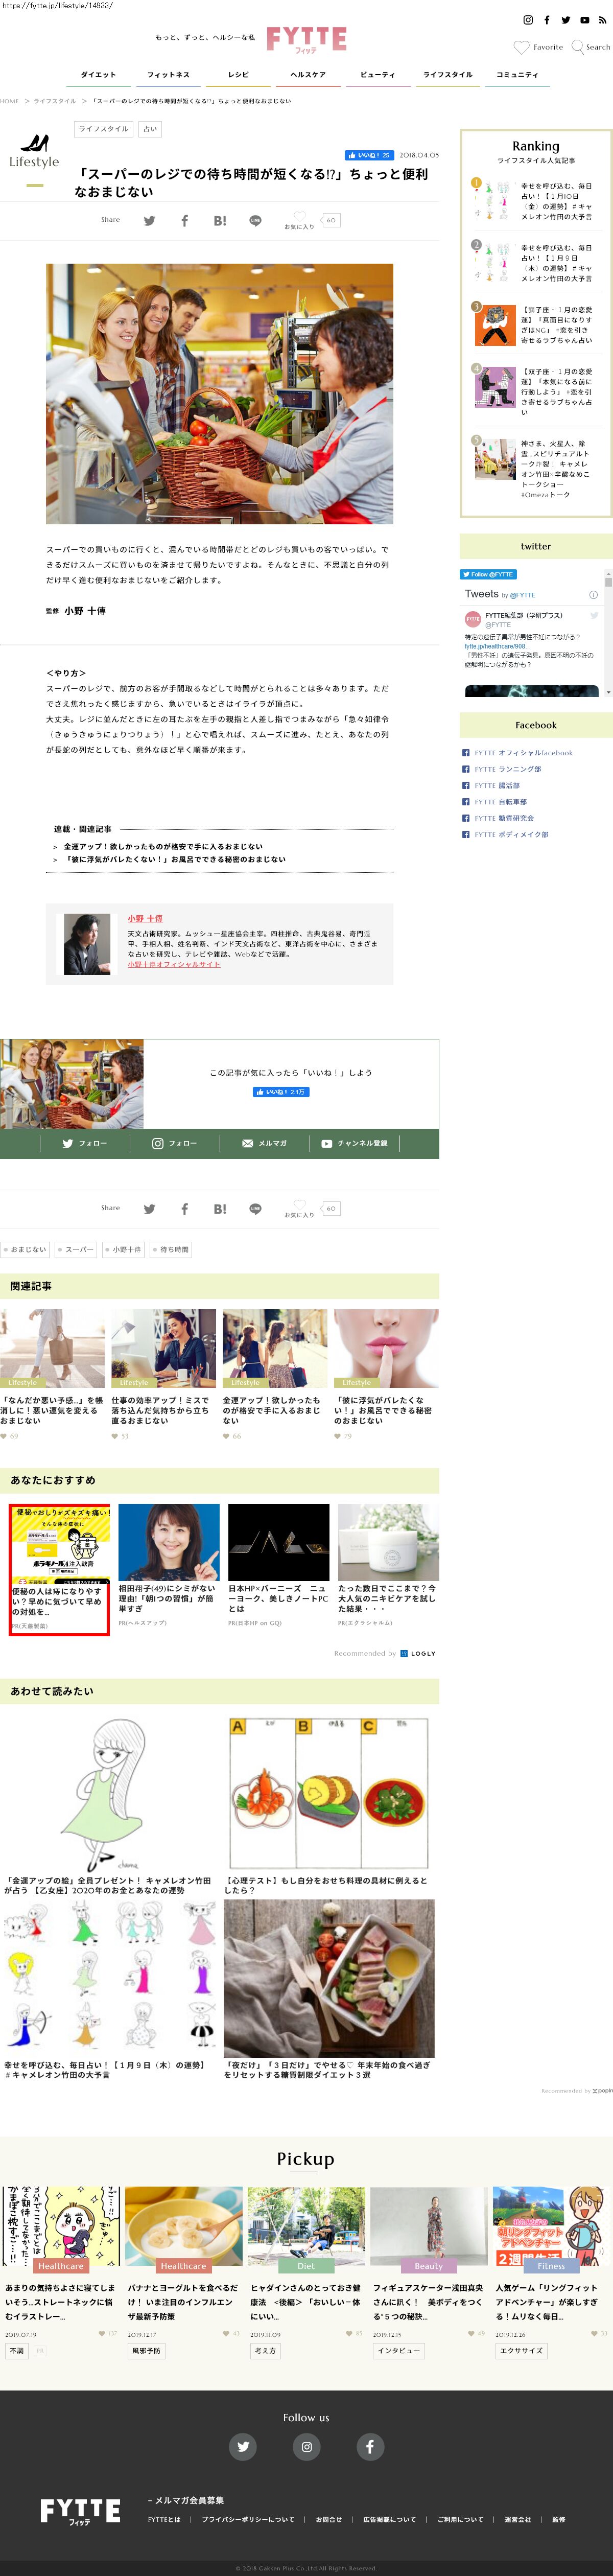This screenshot has width=613, height=2576.
Task: Open the RSS feed icon in the header
Action: [x=602, y=20]
